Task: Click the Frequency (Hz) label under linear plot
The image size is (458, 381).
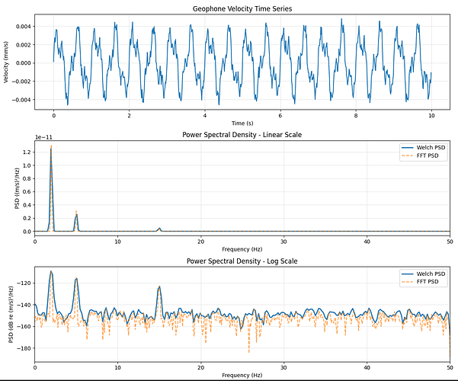Action: coord(242,248)
